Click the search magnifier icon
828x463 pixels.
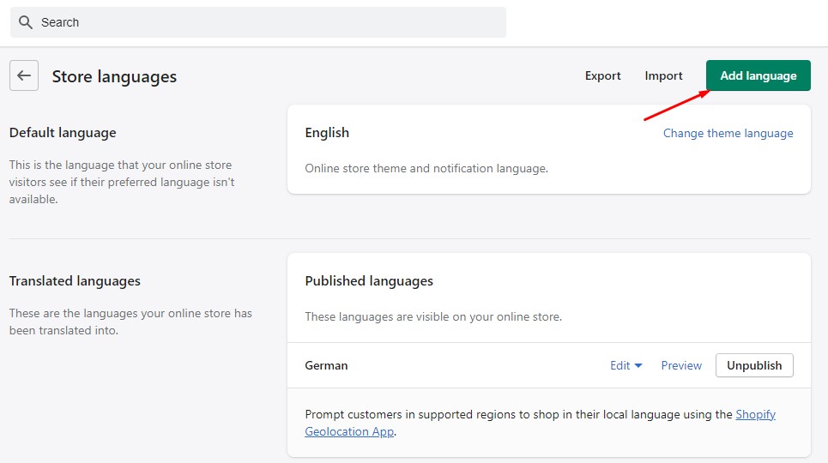pos(26,22)
